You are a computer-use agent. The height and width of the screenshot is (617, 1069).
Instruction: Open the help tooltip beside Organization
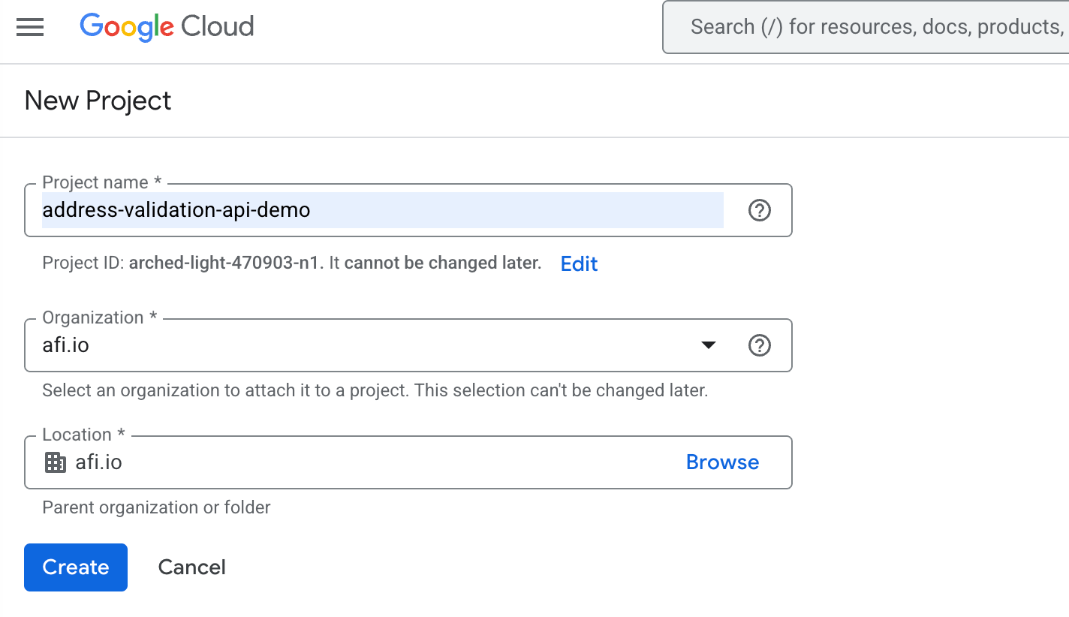click(760, 345)
